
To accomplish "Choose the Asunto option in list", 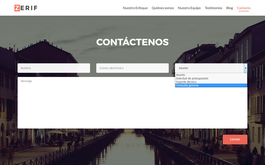I will [211, 75].
